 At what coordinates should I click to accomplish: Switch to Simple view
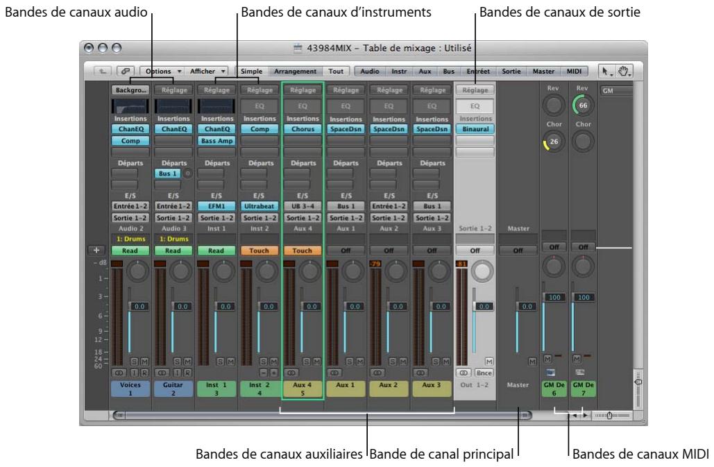[251, 71]
